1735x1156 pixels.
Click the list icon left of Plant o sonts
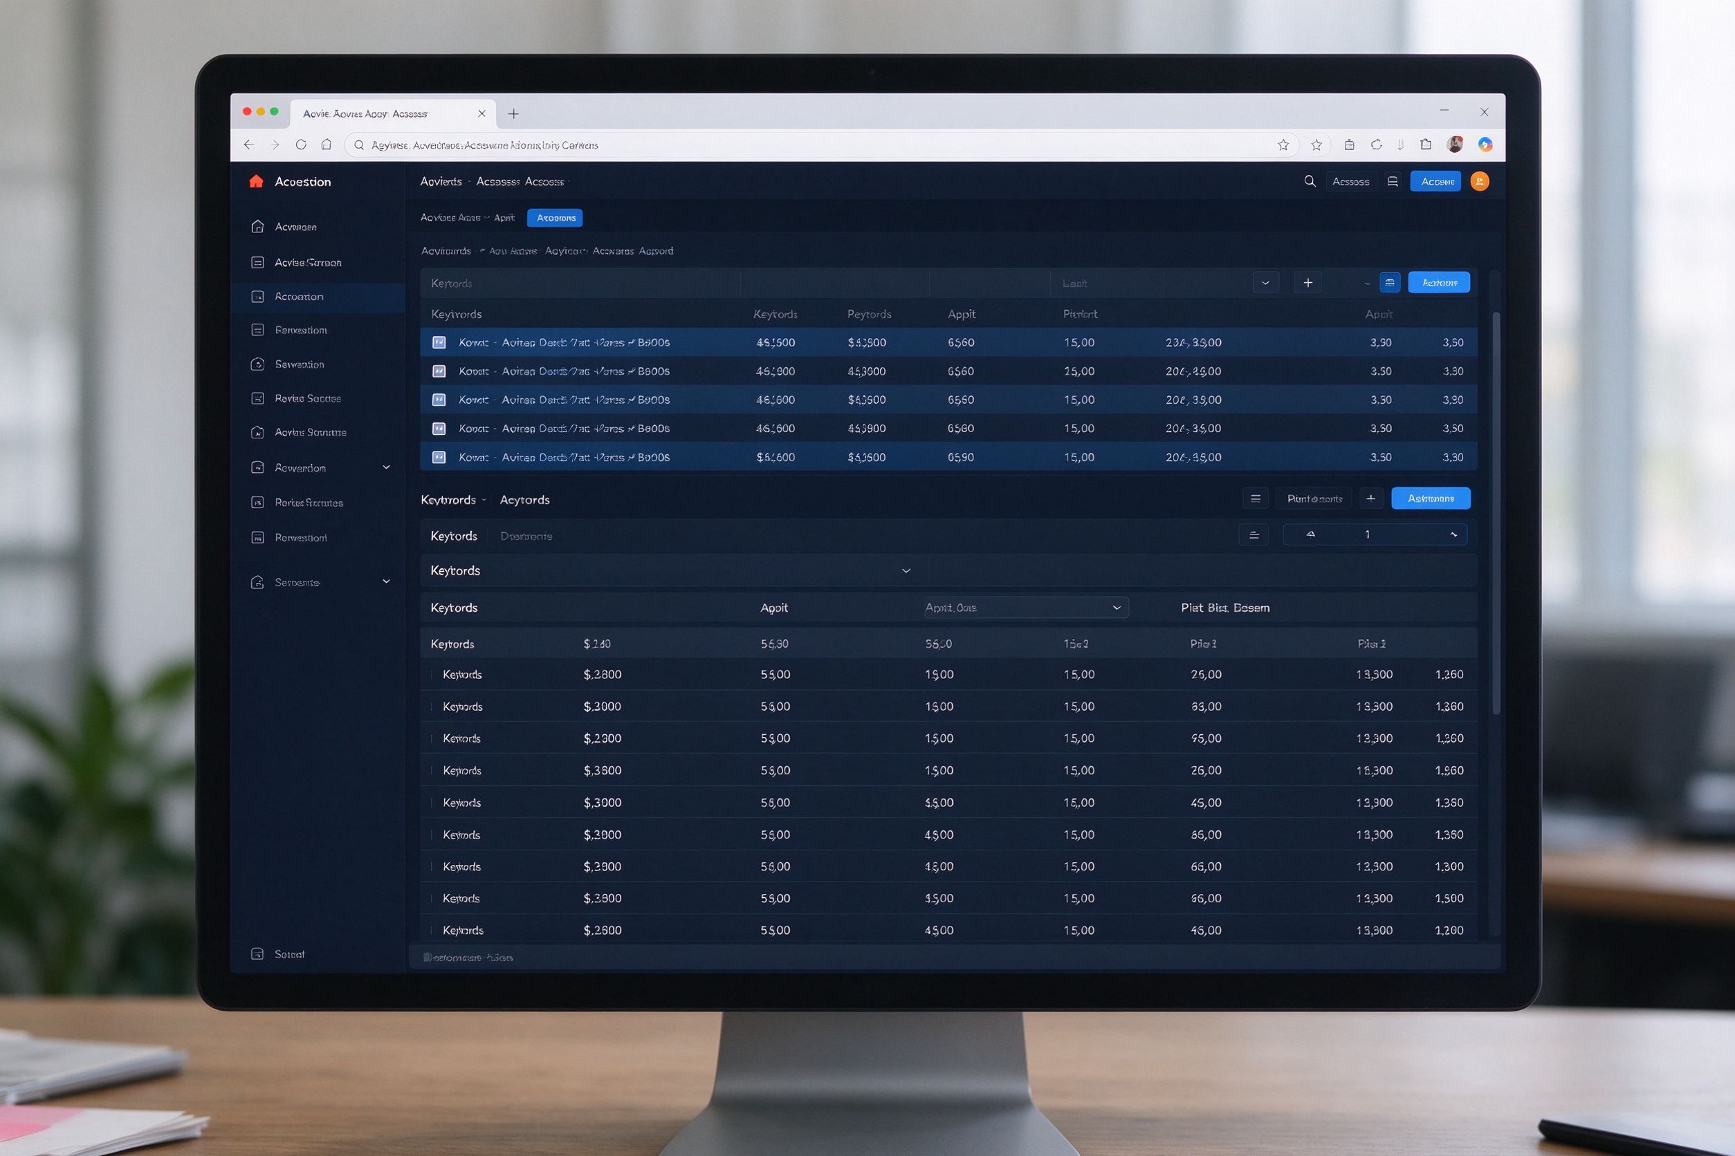[x=1256, y=498]
